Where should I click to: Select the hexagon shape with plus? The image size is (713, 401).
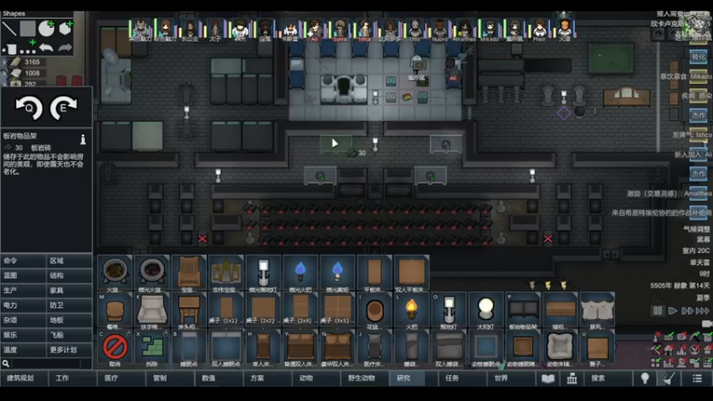(x=65, y=29)
